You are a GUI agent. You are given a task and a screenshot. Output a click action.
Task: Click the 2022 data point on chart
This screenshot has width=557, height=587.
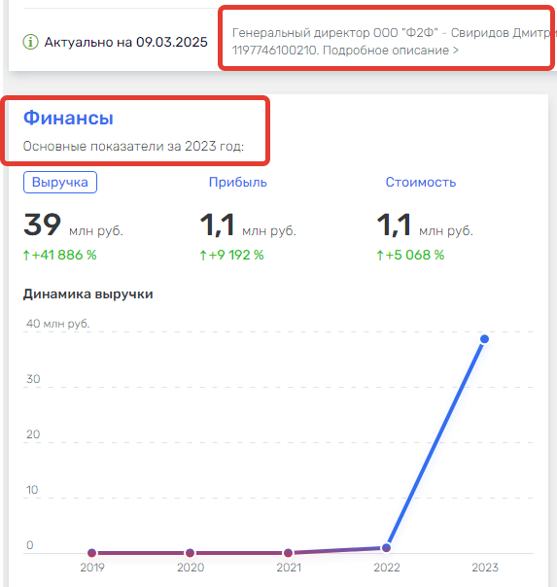[x=386, y=548]
